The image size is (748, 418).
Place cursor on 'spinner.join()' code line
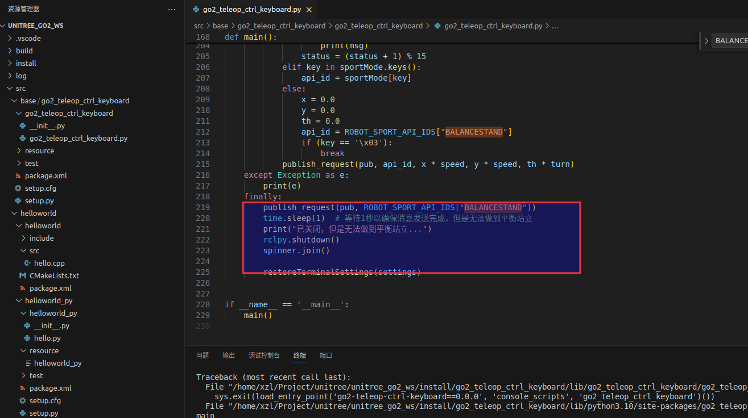(296, 250)
